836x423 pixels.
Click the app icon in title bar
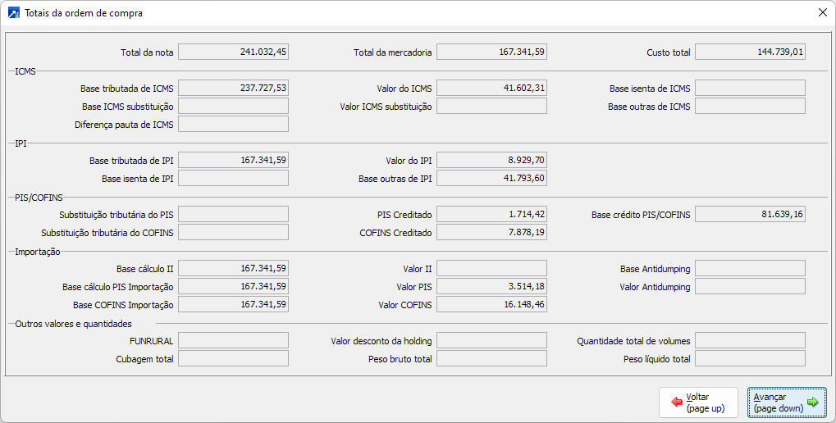pos(13,12)
